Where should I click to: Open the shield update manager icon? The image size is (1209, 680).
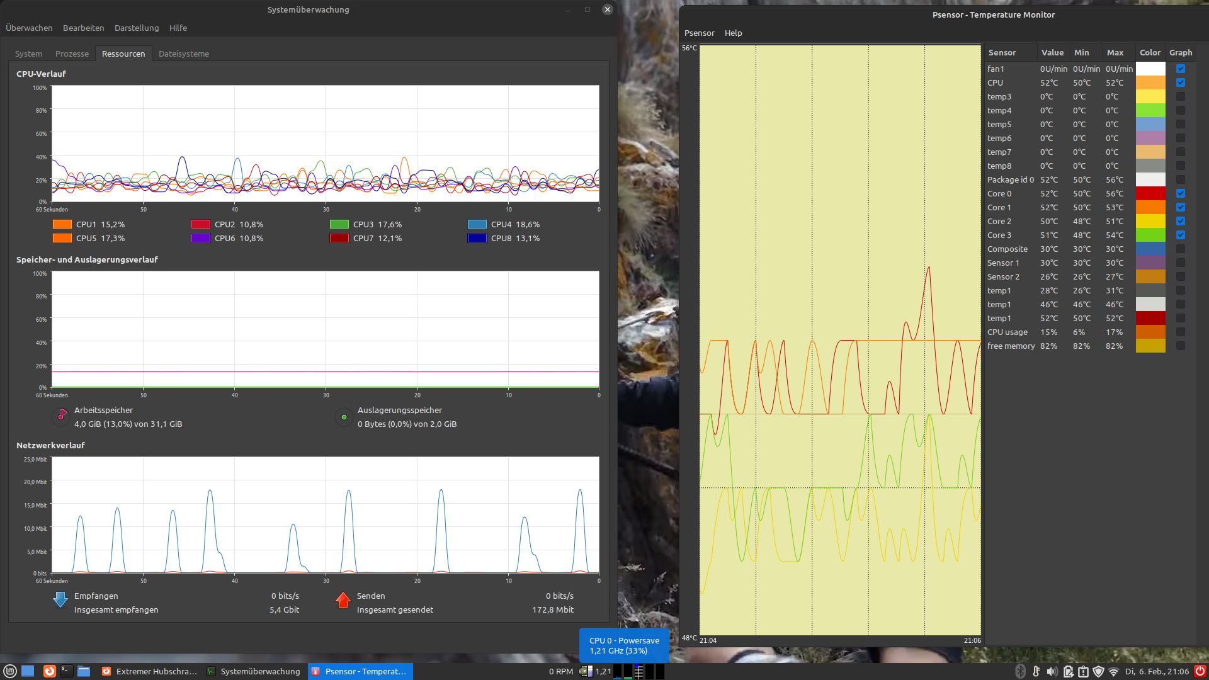1099,671
